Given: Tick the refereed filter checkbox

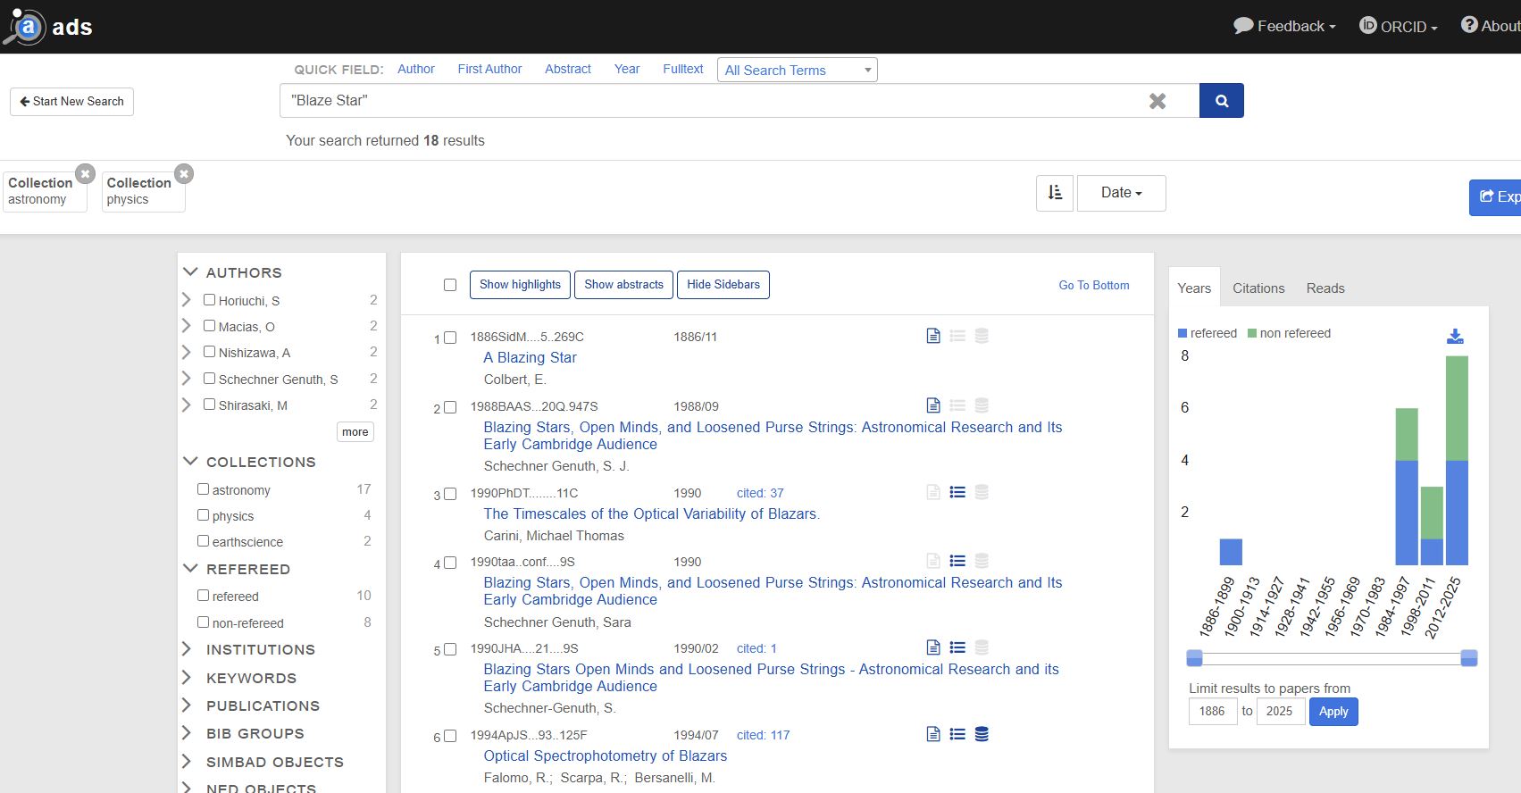Looking at the screenshot, I should 204,596.
